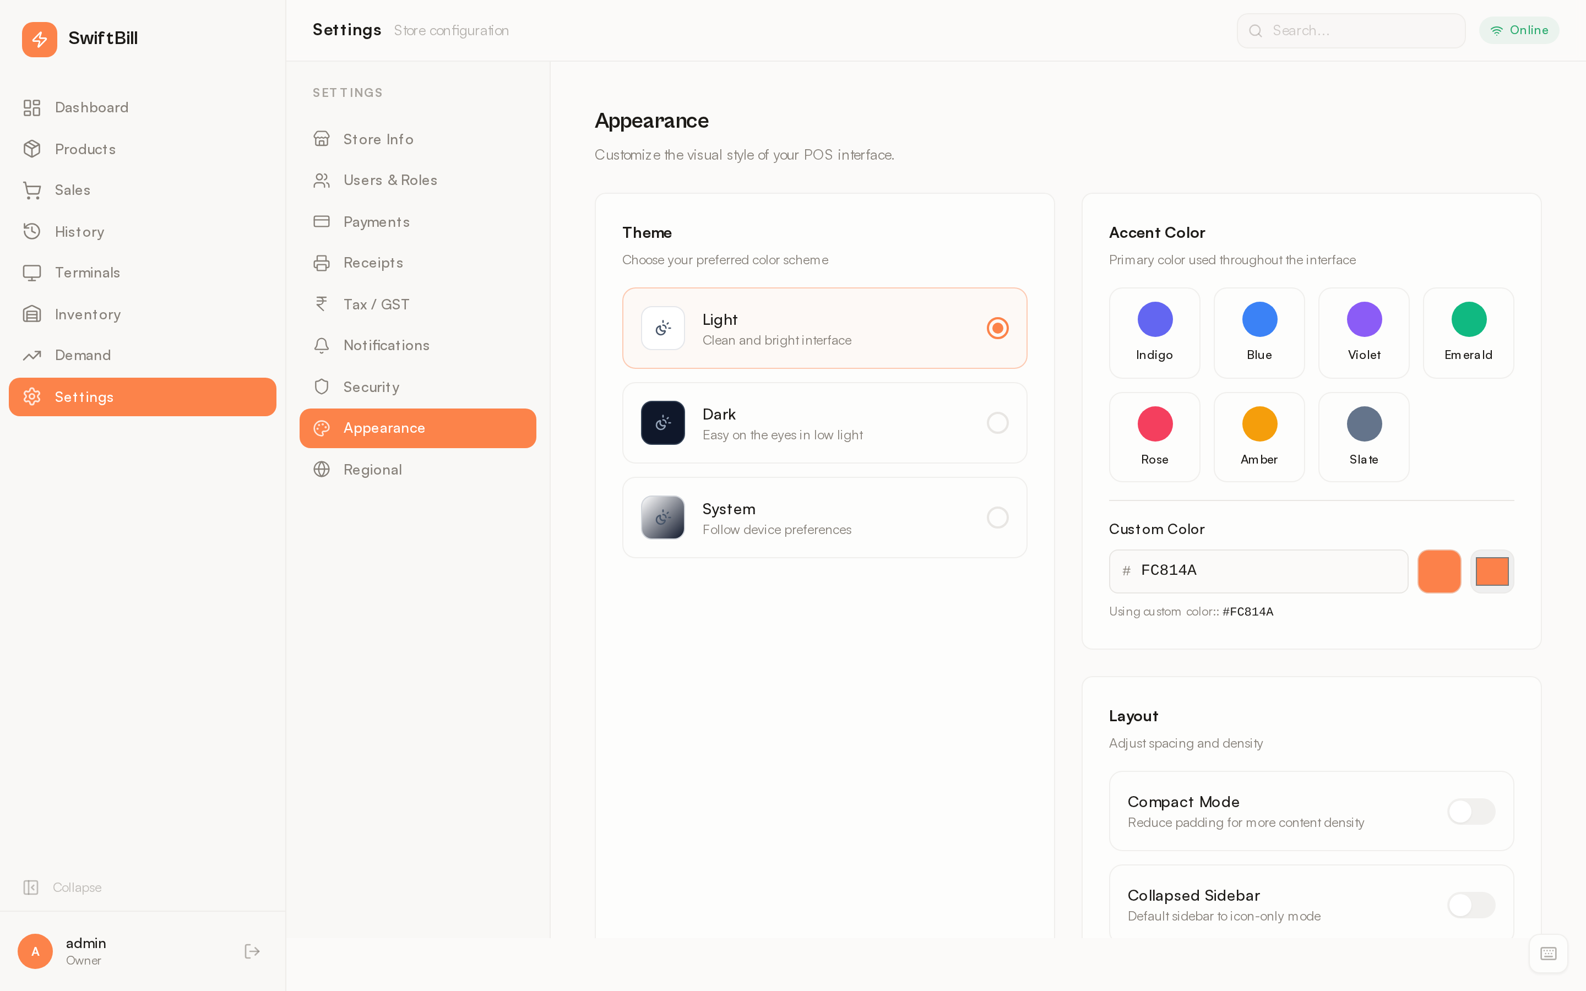Image resolution: width=1586 pixels, height=991 pixels.
Task: Click the Payments card icon
Action: [x=321, y=221]
